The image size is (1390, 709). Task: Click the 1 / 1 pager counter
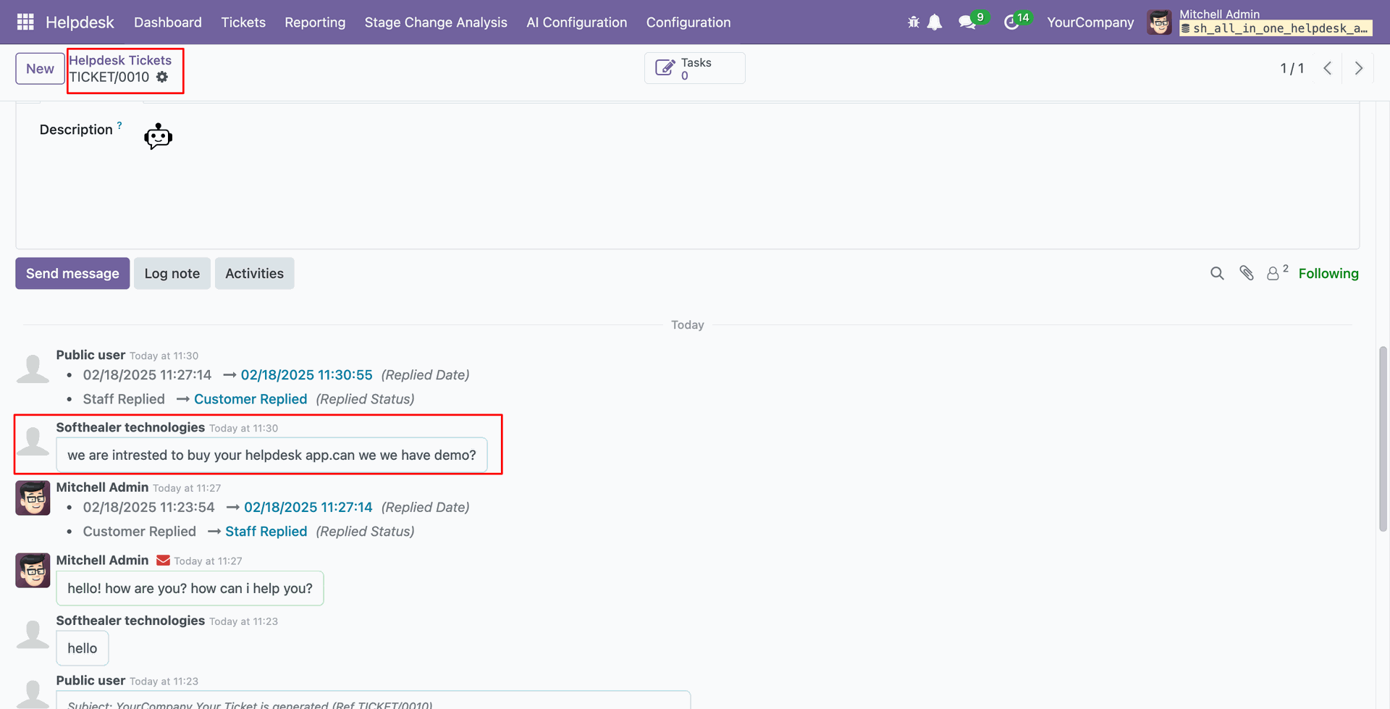coord(1292,68)
